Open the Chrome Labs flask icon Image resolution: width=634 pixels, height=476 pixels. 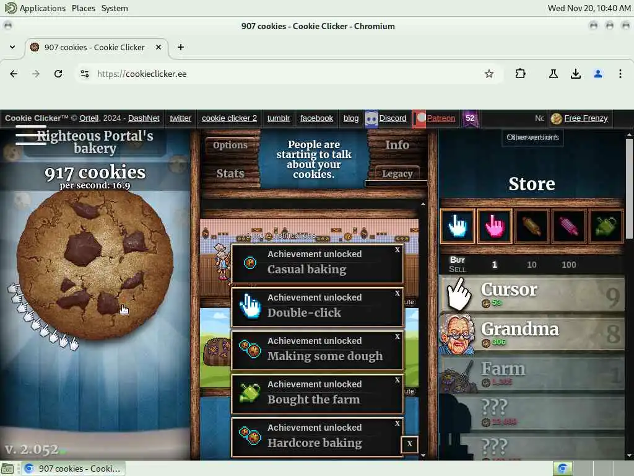click(553, 74)
